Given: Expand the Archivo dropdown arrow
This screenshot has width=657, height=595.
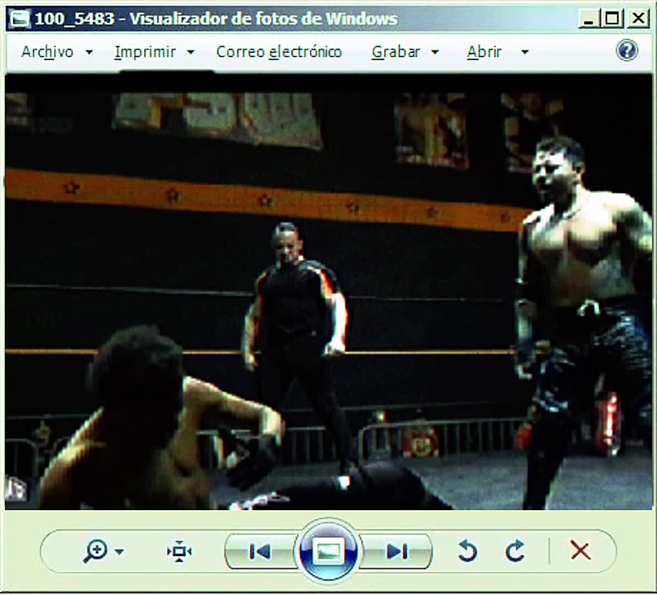Looking at the screenshot, I should [89, 52].
